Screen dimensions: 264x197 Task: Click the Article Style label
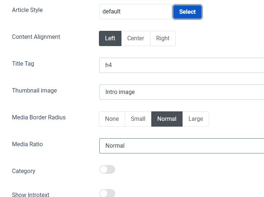tap(27, 10)
